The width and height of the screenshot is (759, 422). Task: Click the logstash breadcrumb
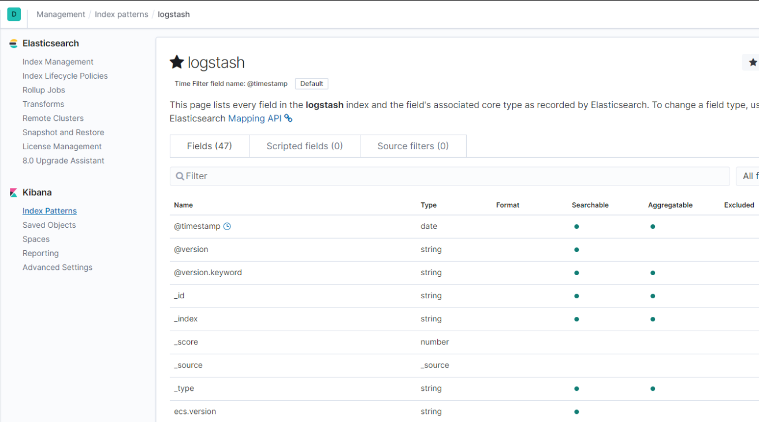[x=174, y=14]
